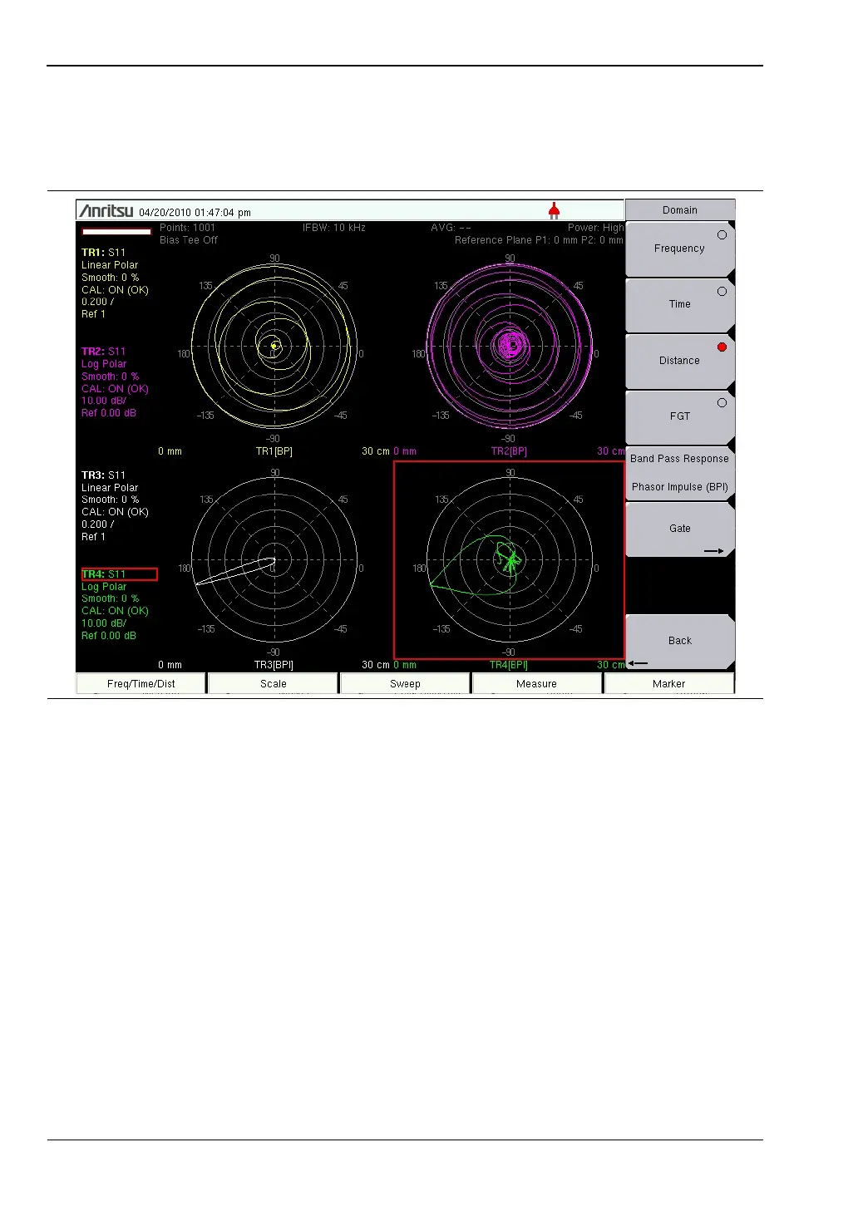858x1211 pixels.
Task: Click the TR2[BP] plot caption
Action: (x=509, y=451)
